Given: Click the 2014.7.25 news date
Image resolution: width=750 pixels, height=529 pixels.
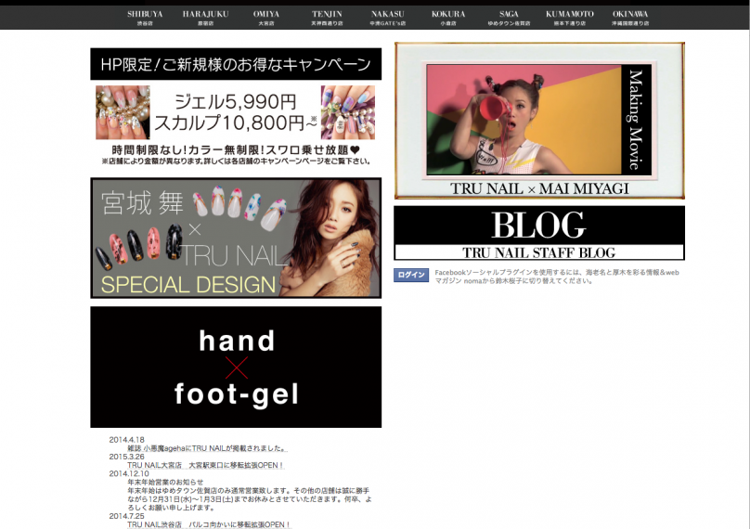Looking at the screenshot, I should click(126, 516).
